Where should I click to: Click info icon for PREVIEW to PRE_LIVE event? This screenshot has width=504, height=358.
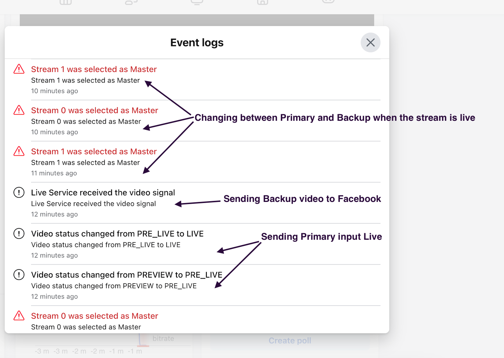pyautogui.click(x=19, y=275)
